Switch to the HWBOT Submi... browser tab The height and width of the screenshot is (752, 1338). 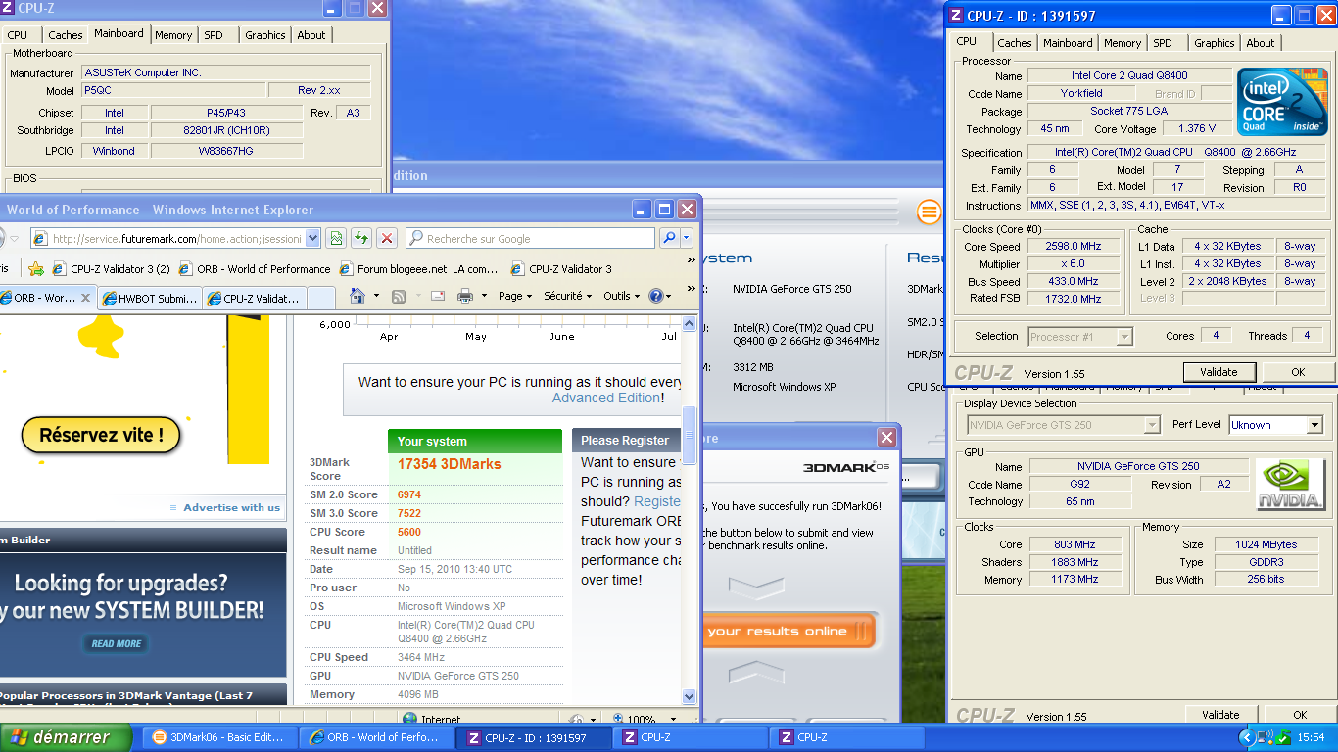(150, 299)
